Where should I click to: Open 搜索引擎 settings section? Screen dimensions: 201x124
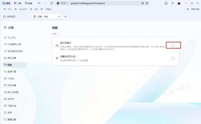(10, 72)
